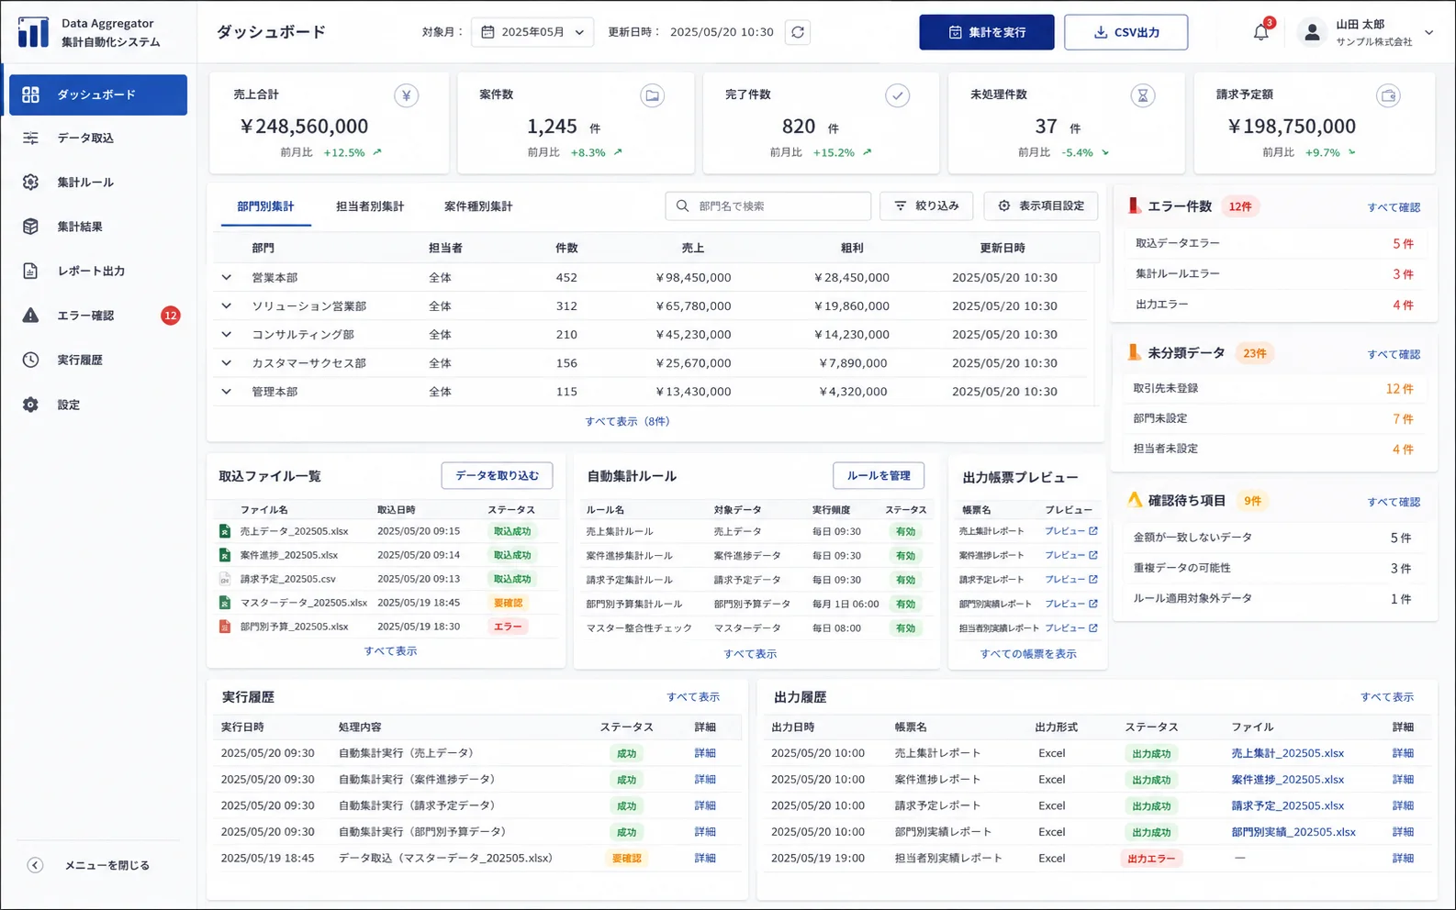
Task: Switch to 担当者別集計 tab
Action: coord(370,206)
